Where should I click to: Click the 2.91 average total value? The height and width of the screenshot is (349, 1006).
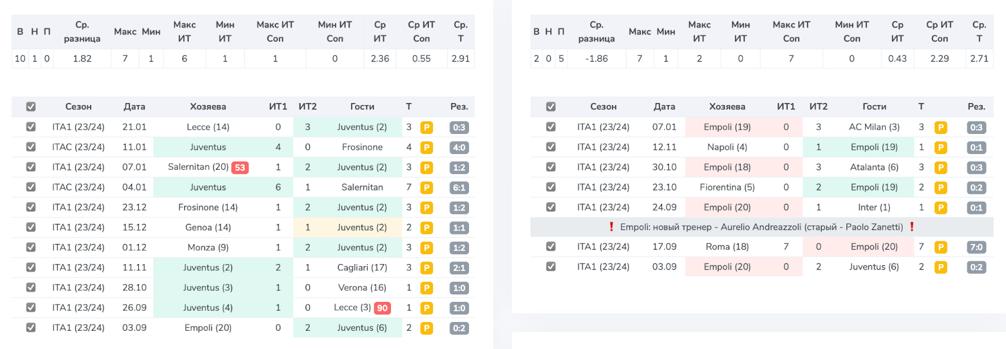[460, 58]
